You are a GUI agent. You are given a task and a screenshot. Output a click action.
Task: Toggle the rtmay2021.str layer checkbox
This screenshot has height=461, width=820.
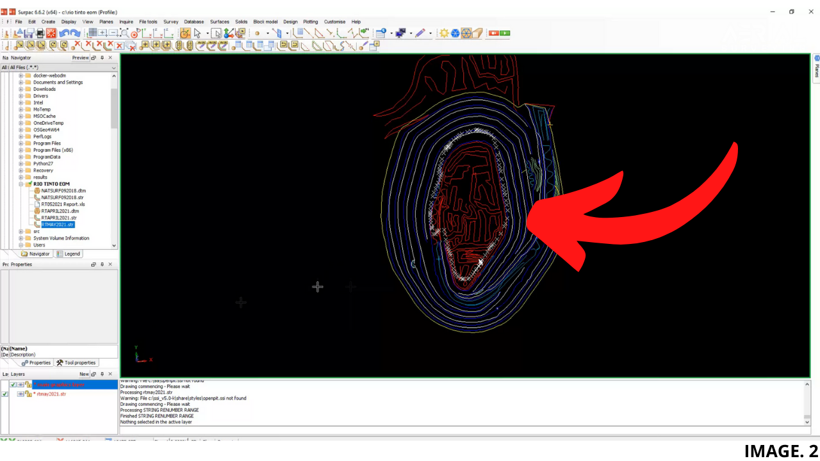[x=4, y=394]
